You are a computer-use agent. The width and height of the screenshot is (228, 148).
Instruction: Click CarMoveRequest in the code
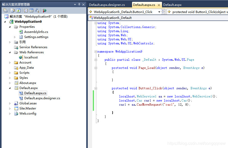pos(149,105)
